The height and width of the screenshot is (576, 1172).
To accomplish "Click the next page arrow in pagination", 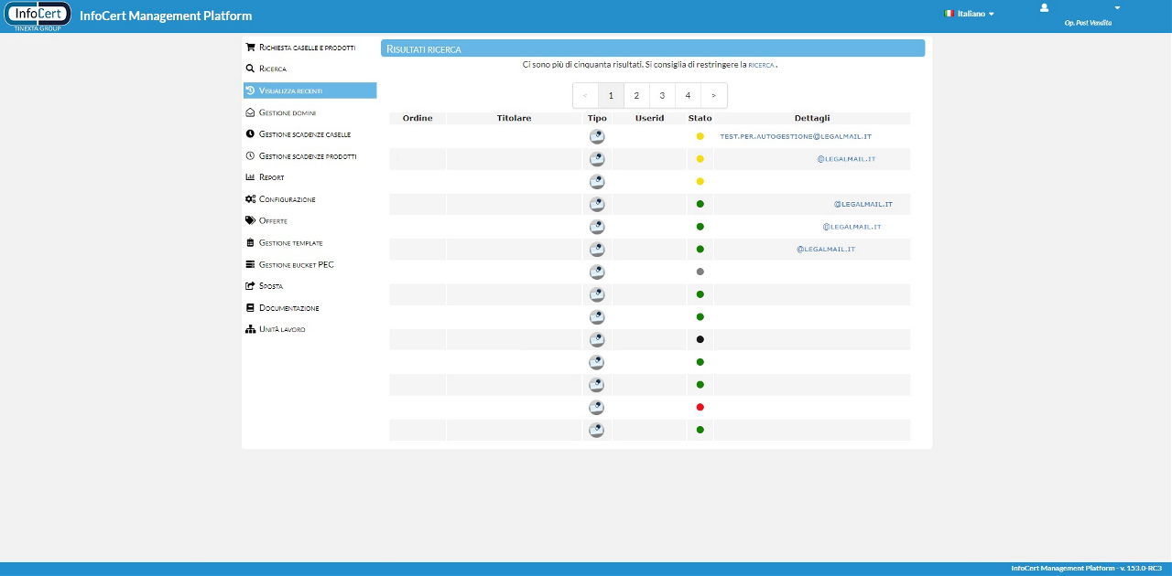I will tap(713, 95).
